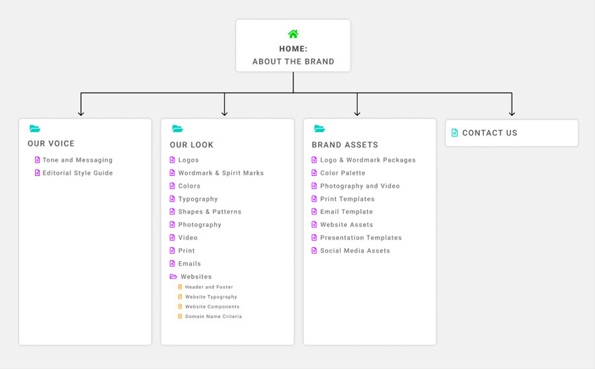595x369 pixels.
Task: Click the Our Voice folder icon
Action: [35, 129]
